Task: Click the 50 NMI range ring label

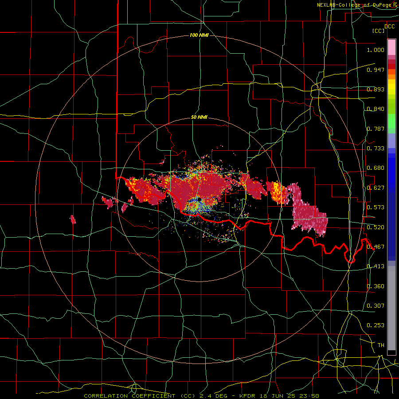Action: pyautogui.click(x=199, y=117)
